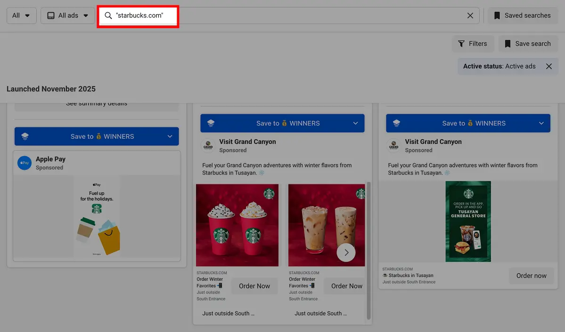Click "Starbucks in Tusayan" headline on right card

click(408, 276)
